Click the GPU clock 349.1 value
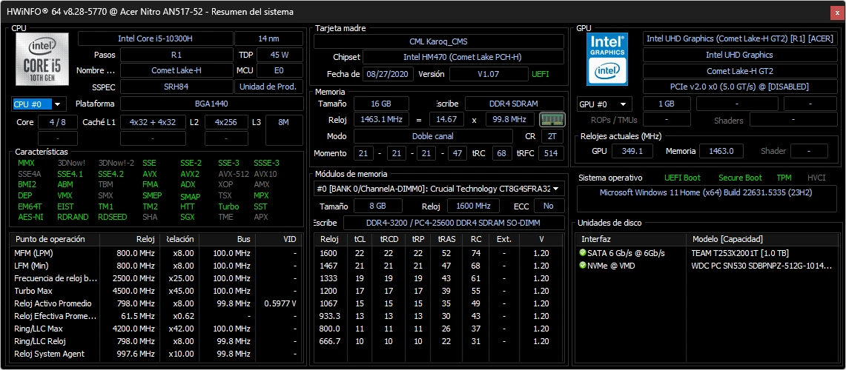The image size is (846, 370). (632, 152)
